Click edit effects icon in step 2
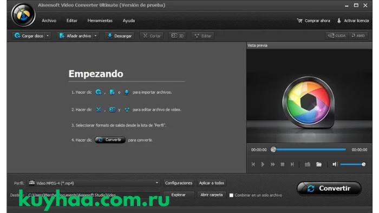 tap(127, 110)
